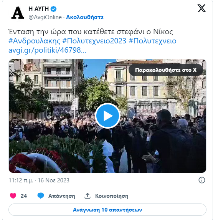
Task: Open the #Πολυτεχνειο hashtag link
Action: [x=152, y=41]
